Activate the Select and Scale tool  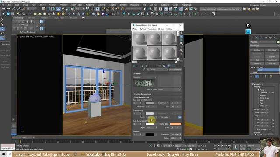pyautogui.click(x=68, y=9)
